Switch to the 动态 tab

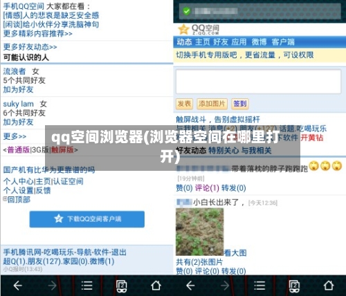tap(184, 42)
